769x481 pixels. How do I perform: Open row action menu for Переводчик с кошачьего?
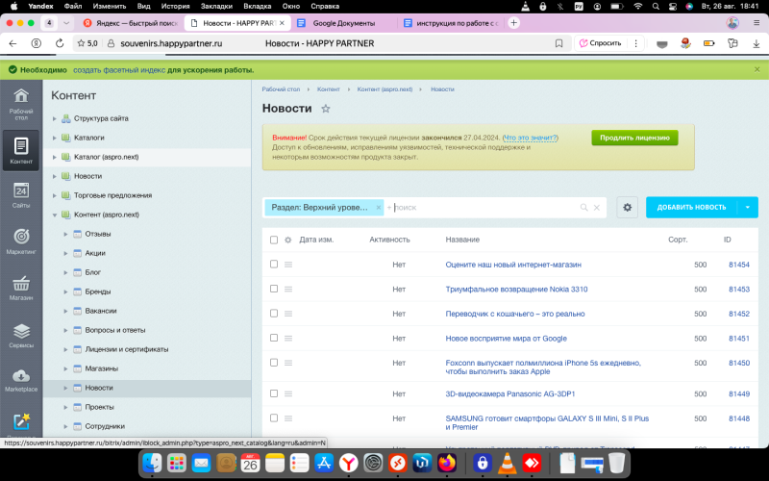[288, 314]
